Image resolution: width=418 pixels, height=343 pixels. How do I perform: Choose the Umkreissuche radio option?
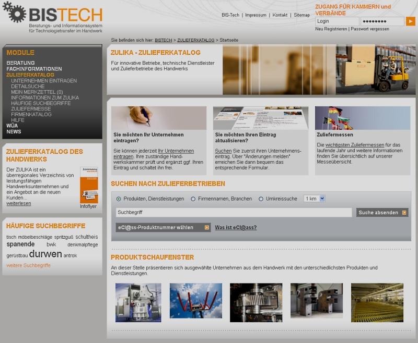click(x=261, y=199)
